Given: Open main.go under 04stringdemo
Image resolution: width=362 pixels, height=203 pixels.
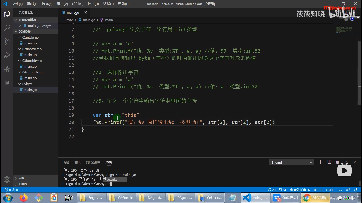Looking at the screenshot, I should [x=36, y=78].
